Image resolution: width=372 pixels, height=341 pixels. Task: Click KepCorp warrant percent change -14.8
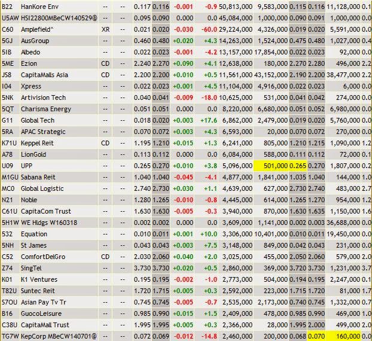pos(209,336)
